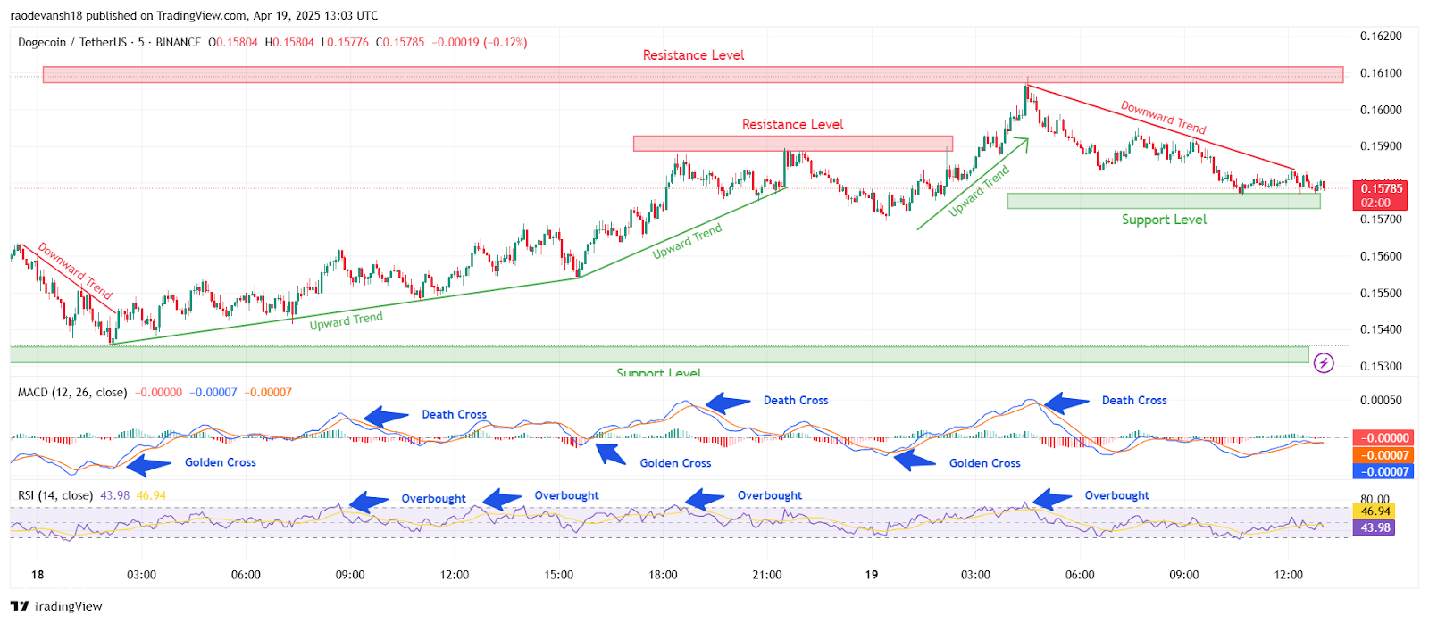Click the change value −0.00019 (−0.12%)
This screenshot has height=623, width=1429.
[x=480, y=42]
